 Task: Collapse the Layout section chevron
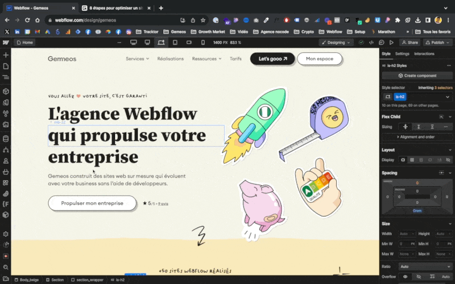click(450, 150)
